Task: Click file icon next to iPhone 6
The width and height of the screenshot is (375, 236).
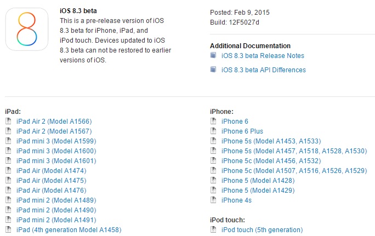Action: coord(213,121)
